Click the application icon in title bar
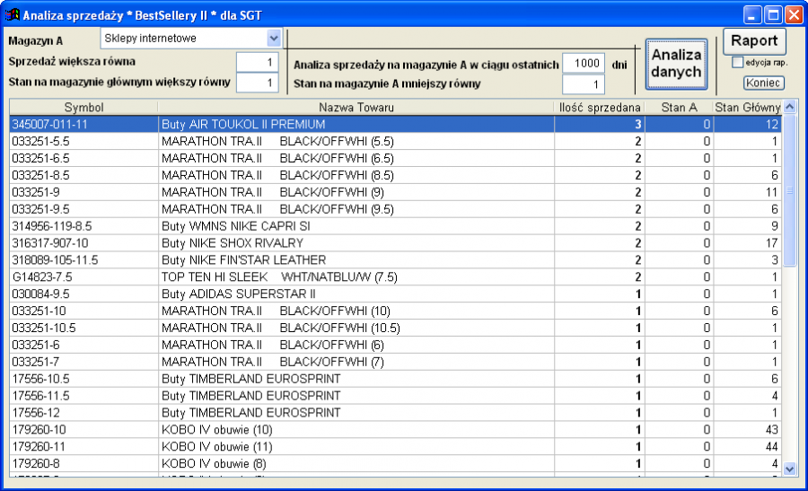The image size is (808, 491). pyautogui.click(x=12, y=15)
